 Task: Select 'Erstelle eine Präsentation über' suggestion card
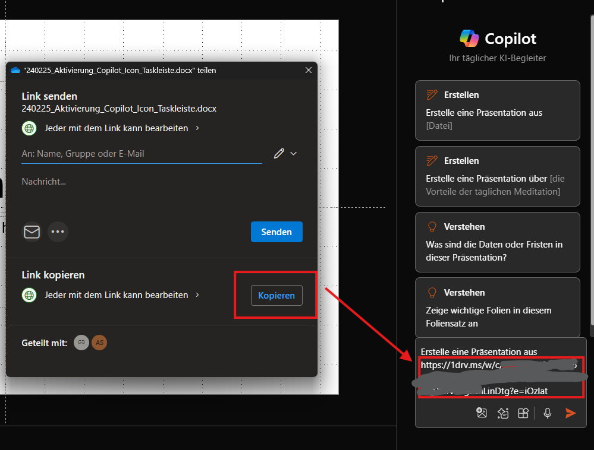[x=498, y=176]
